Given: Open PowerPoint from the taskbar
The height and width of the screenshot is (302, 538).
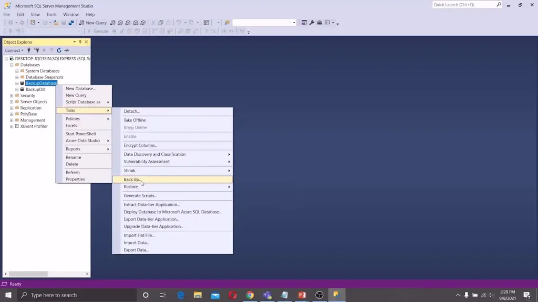Looking at the screenshot, I should 302,295.
